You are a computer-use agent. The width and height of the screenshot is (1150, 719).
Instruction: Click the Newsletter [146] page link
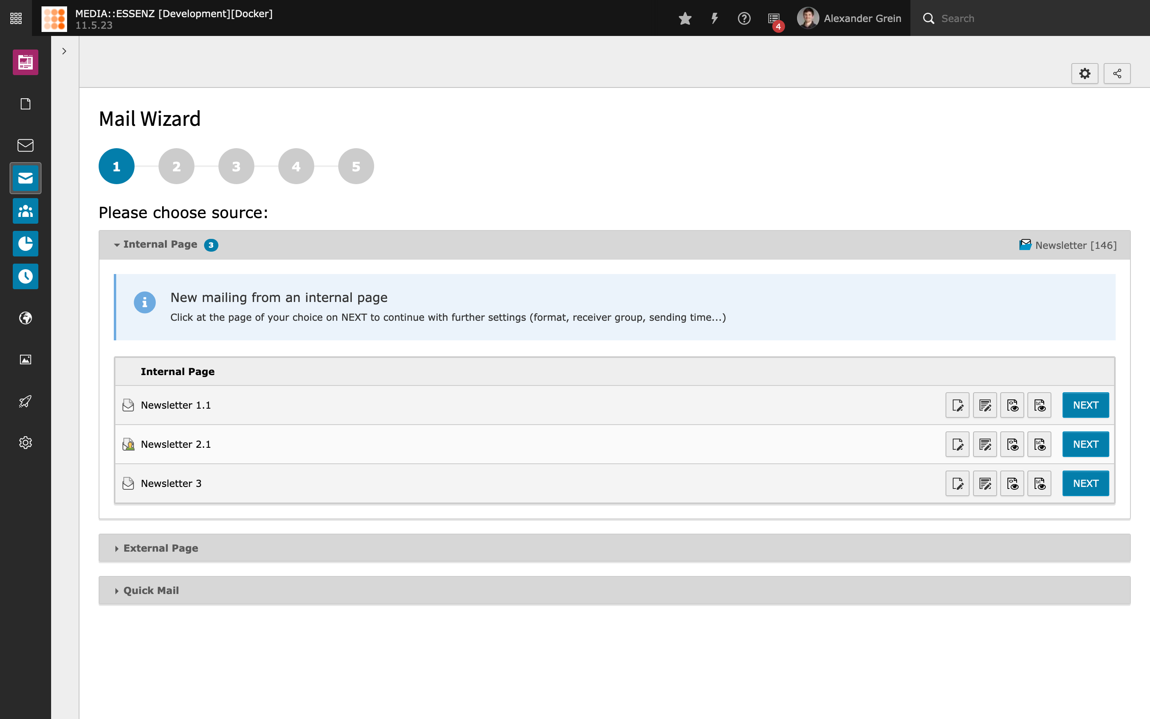pos(1068,245)
